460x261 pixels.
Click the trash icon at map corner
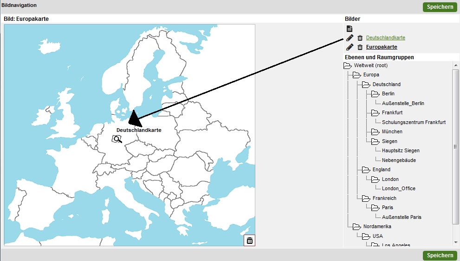[249, 241]
